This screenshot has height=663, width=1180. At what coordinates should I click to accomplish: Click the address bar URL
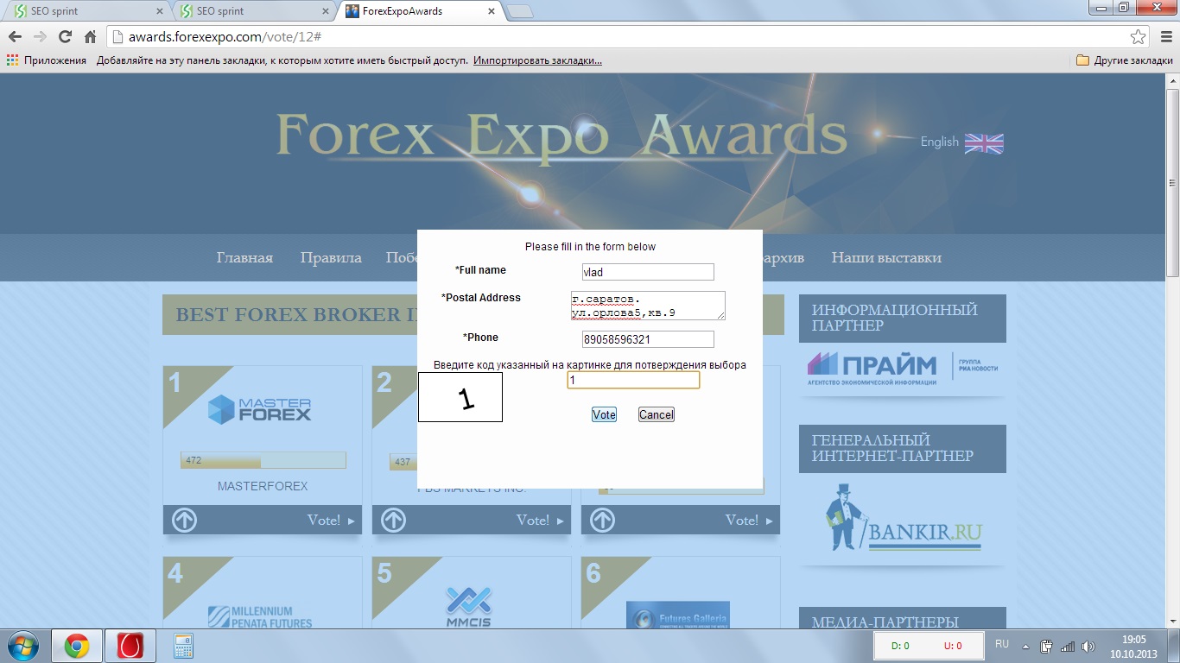pyautogui.click(x=225, y=37)
